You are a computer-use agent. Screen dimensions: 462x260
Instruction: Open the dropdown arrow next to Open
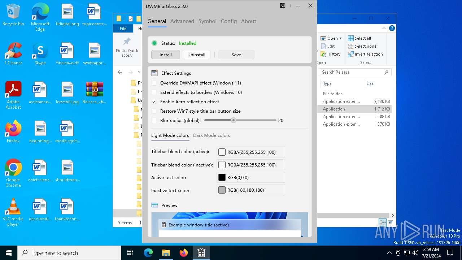coord(340,38)
